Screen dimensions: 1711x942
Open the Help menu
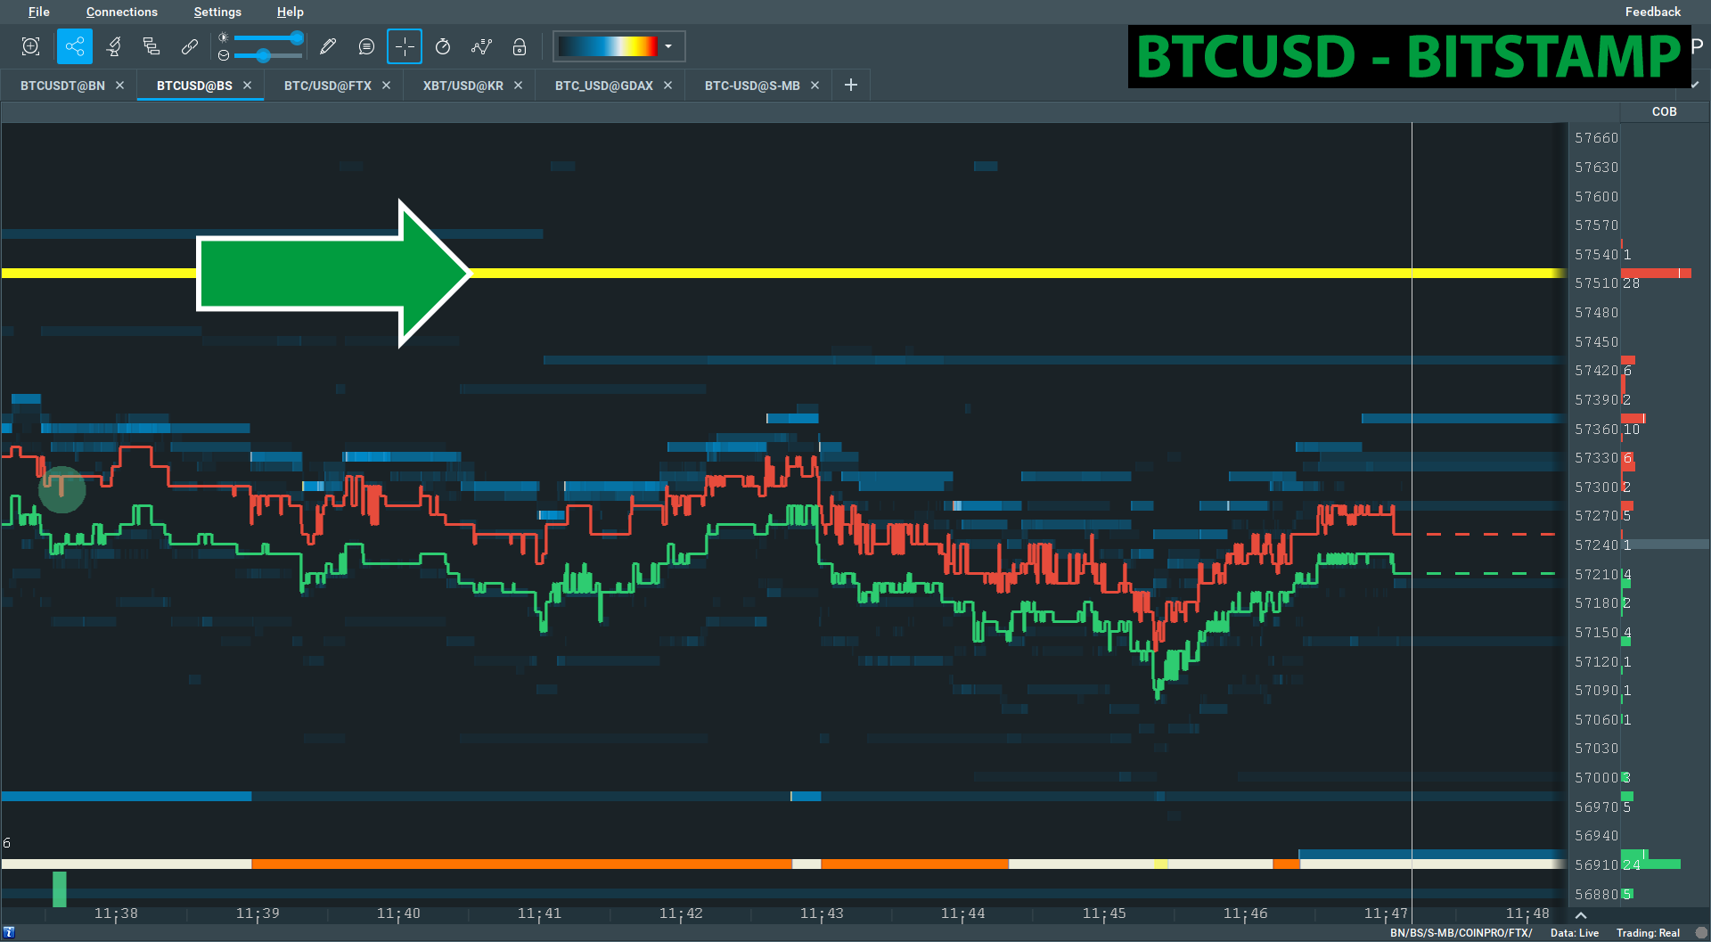[x=291, y=12]
